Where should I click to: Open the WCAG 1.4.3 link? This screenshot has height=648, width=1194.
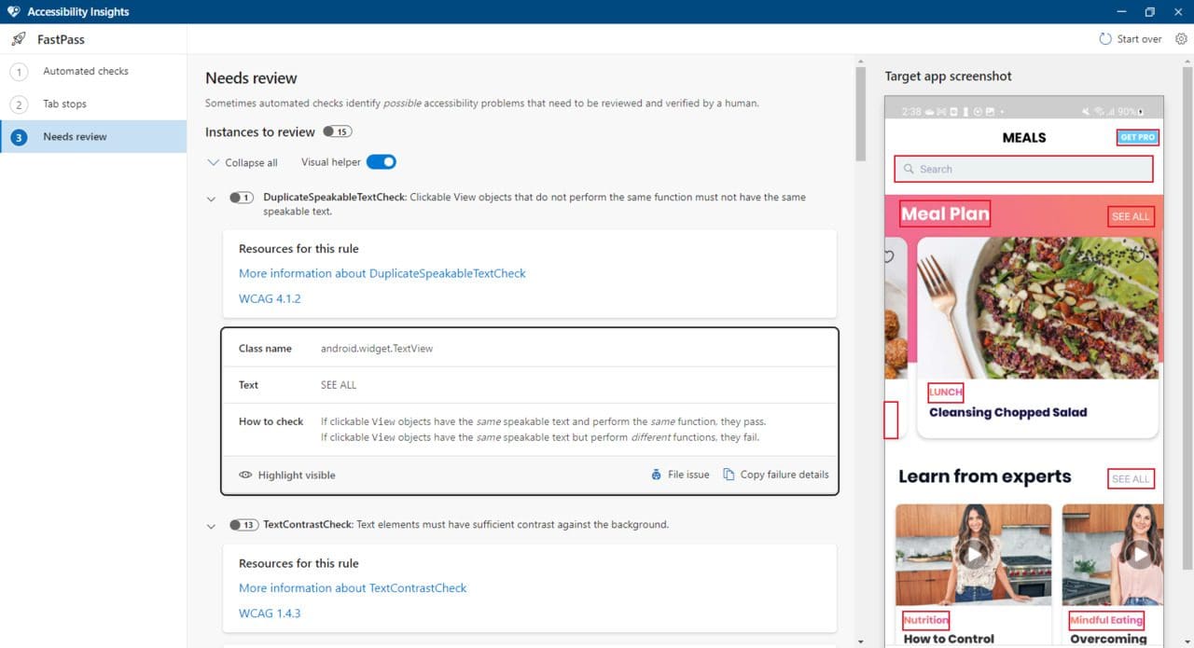pos(270,614)
